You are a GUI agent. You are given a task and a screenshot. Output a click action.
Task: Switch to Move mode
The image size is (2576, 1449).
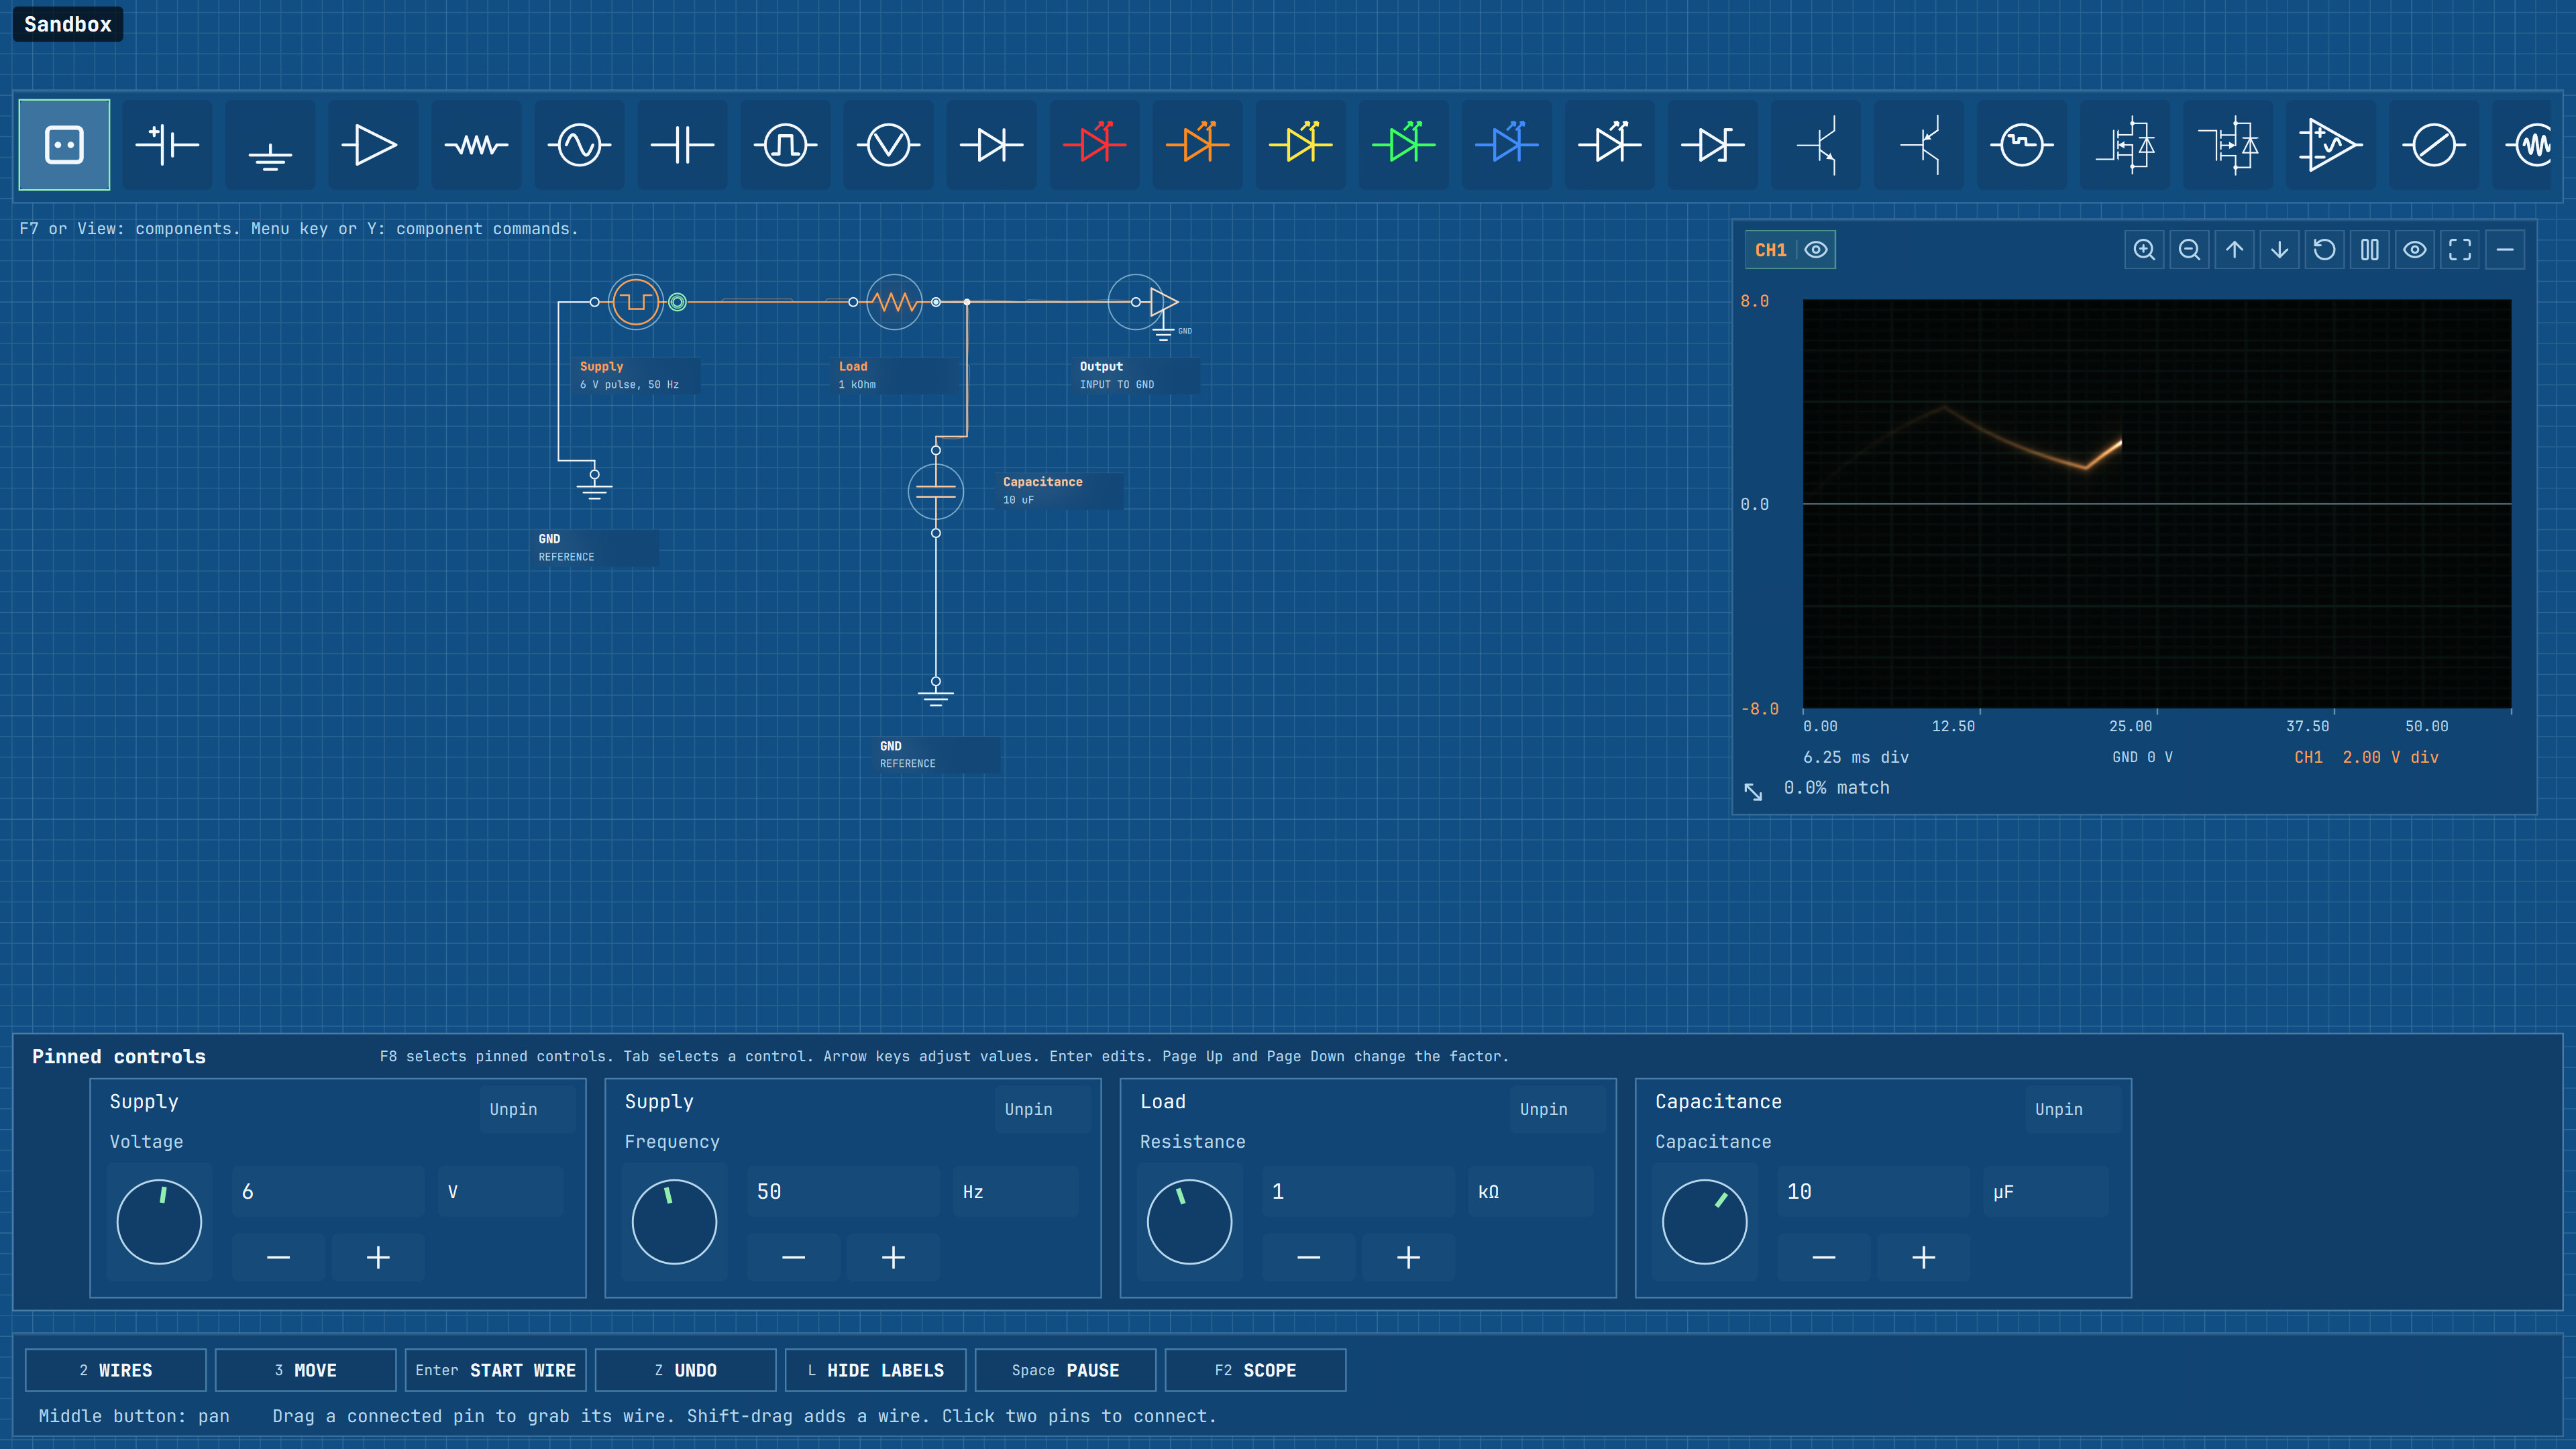pos(306,1370)
